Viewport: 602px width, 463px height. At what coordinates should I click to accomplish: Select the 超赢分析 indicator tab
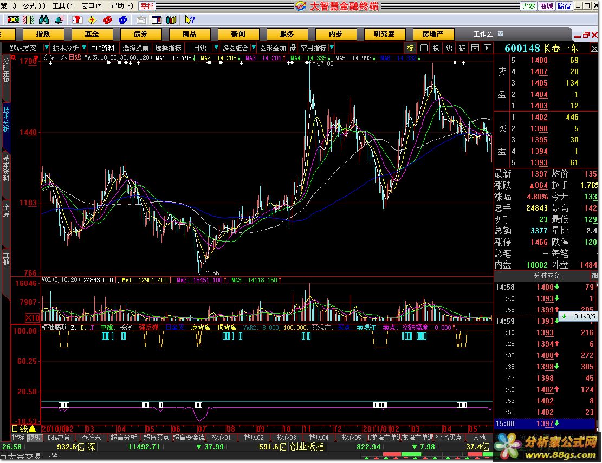pos(124,438)
